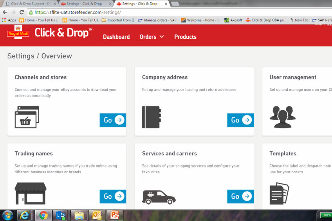This screenshot has width=332, height=221.
Task: Open the Apps bookmarks shortcut
Action: tap(9, 20)
